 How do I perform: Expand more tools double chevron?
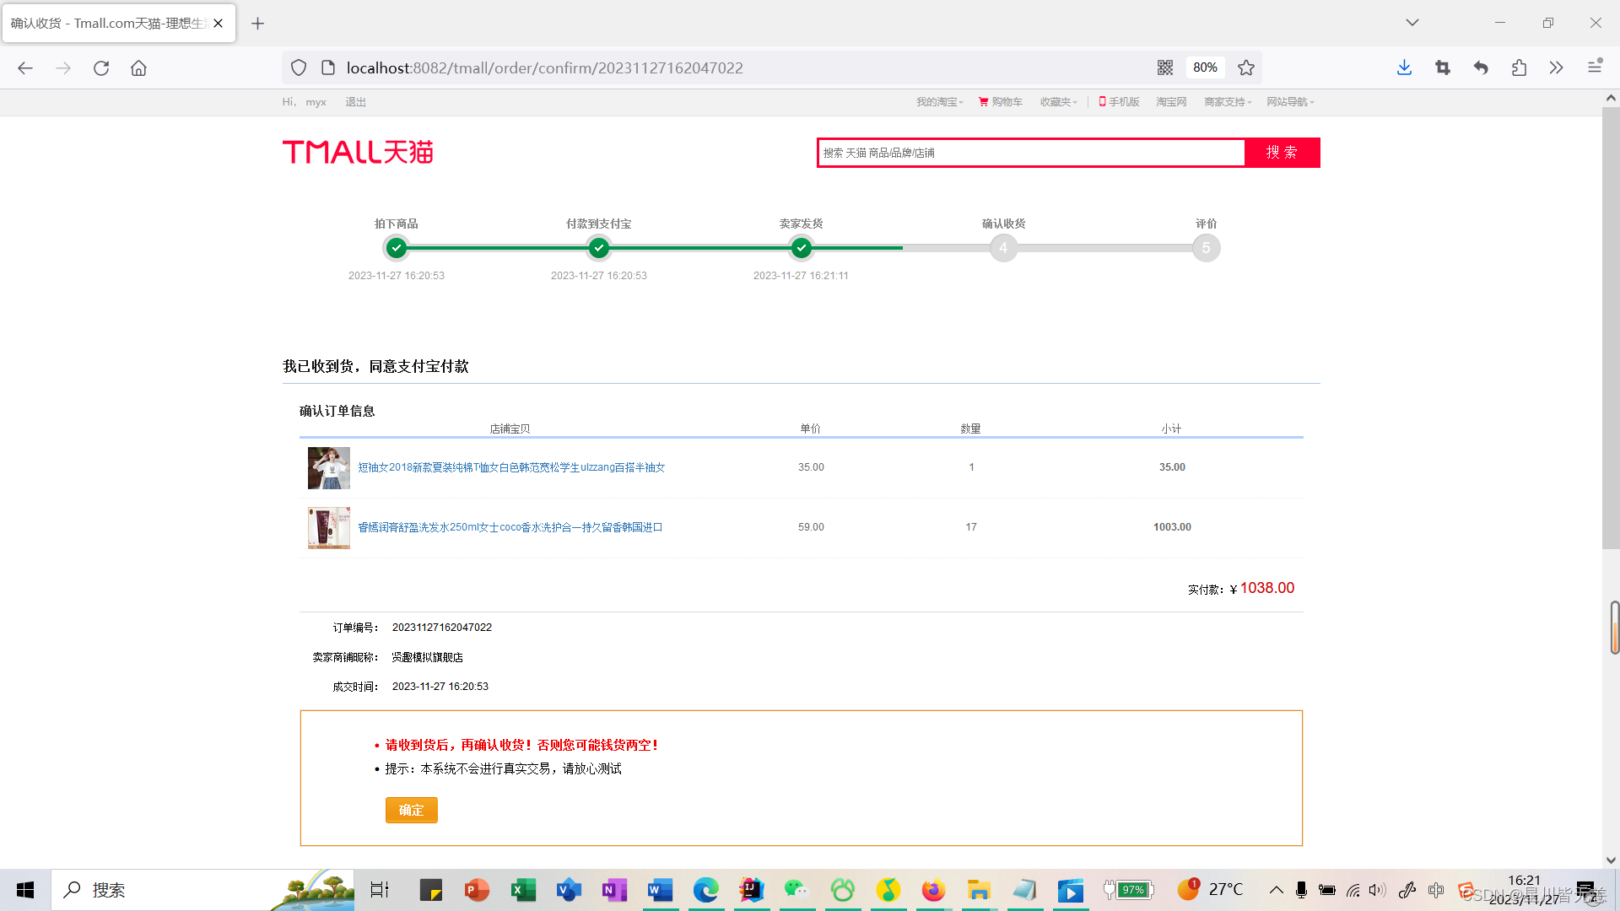tap(1557, 67)
